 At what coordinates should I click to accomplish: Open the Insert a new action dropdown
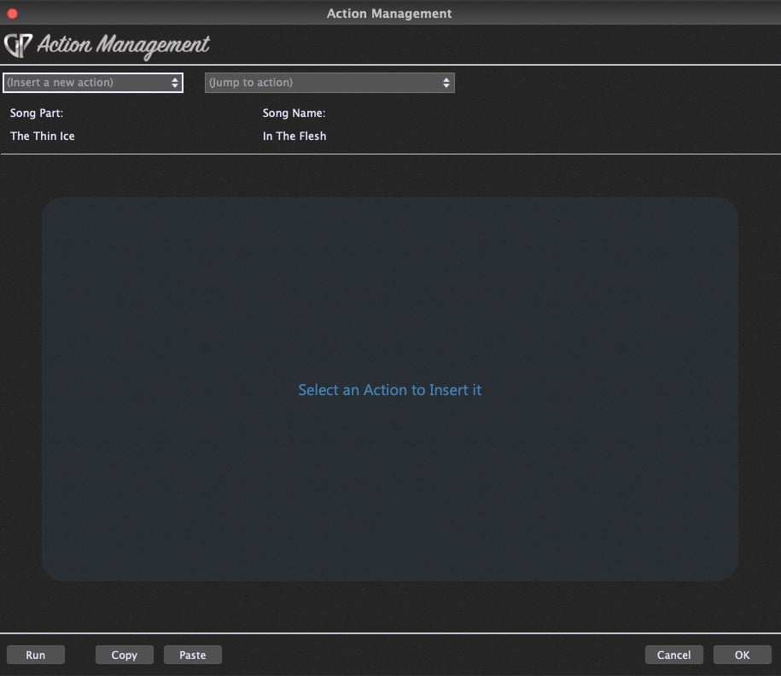[93, 83]
